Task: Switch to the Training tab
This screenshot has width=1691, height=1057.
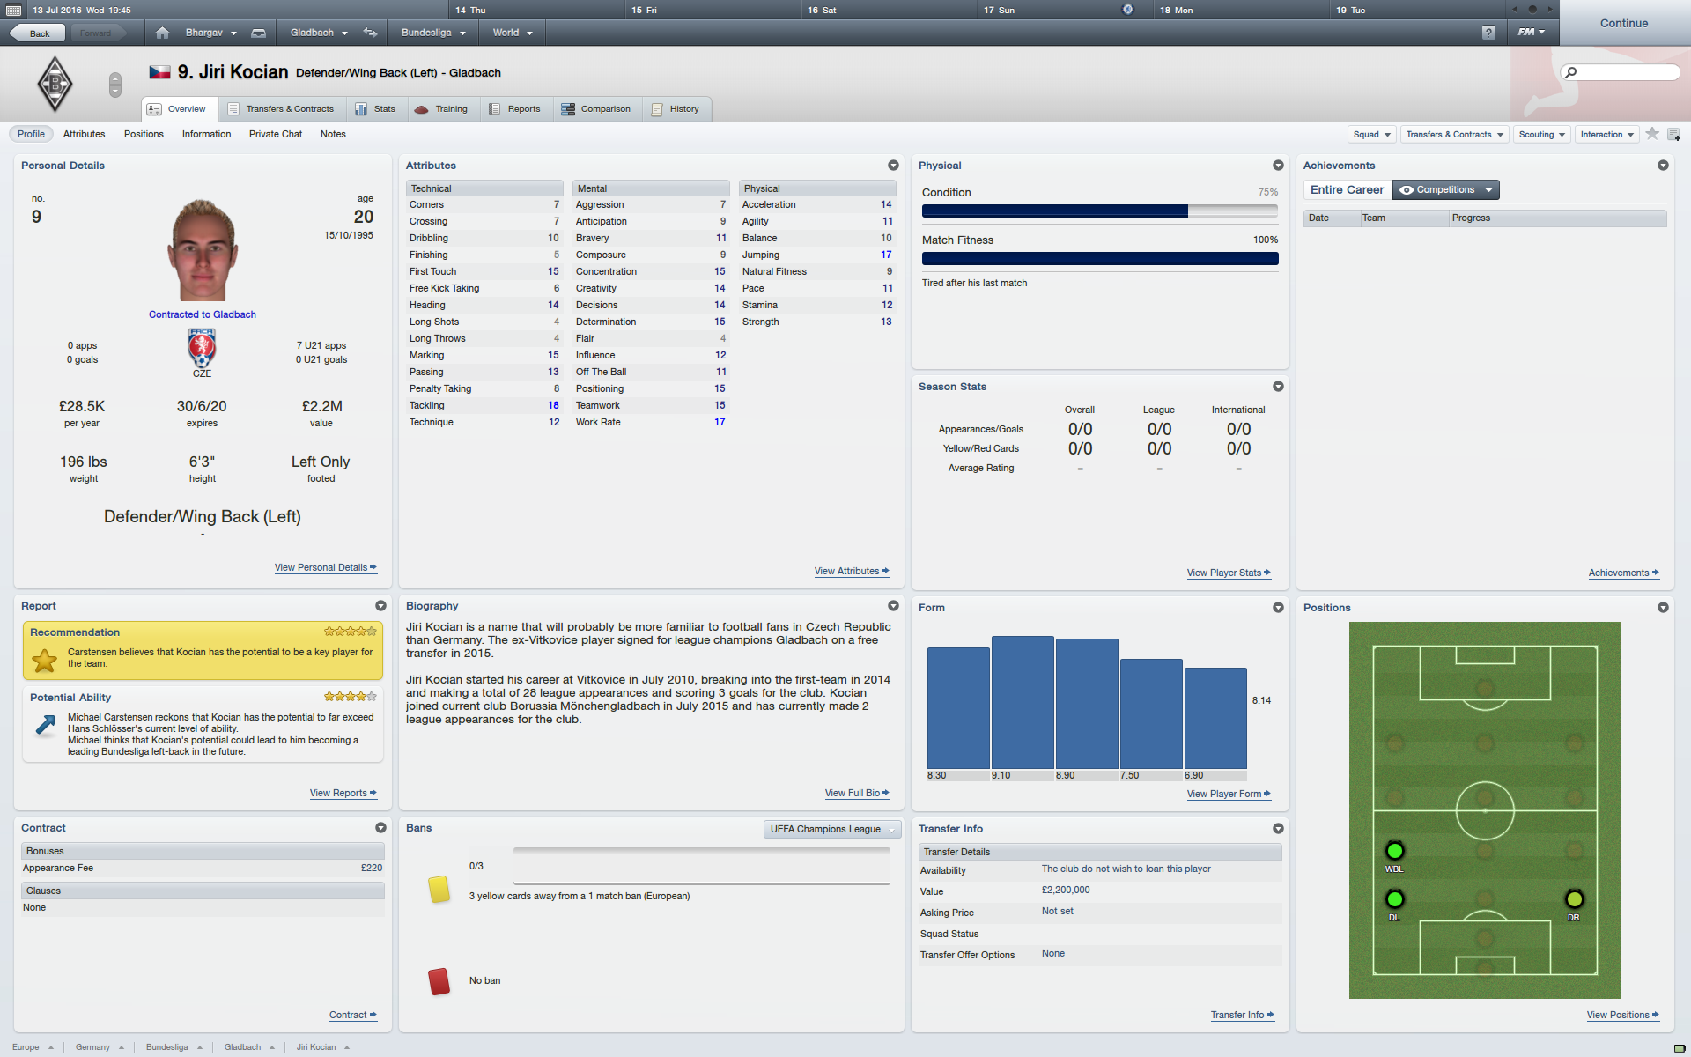Action: (x=441, y=109)
